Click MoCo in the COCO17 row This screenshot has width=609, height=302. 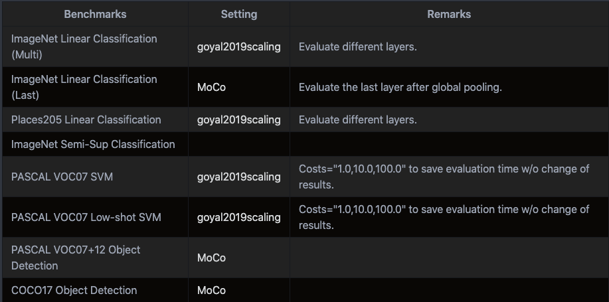pyautogui.click(x=212, y=290)
